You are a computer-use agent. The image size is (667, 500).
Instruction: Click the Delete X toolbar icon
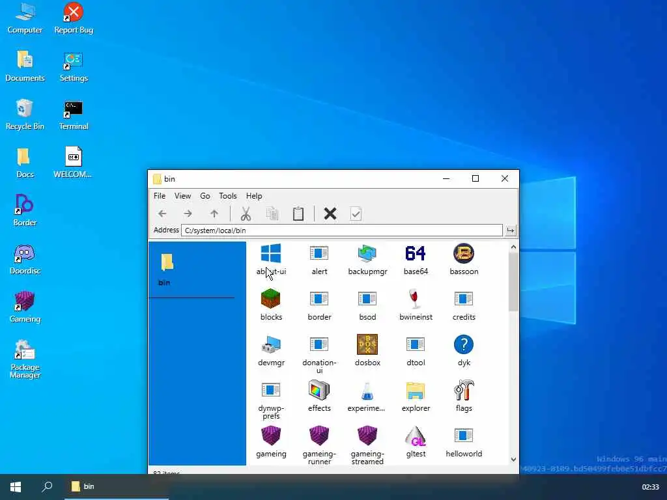tap(330, 214)
